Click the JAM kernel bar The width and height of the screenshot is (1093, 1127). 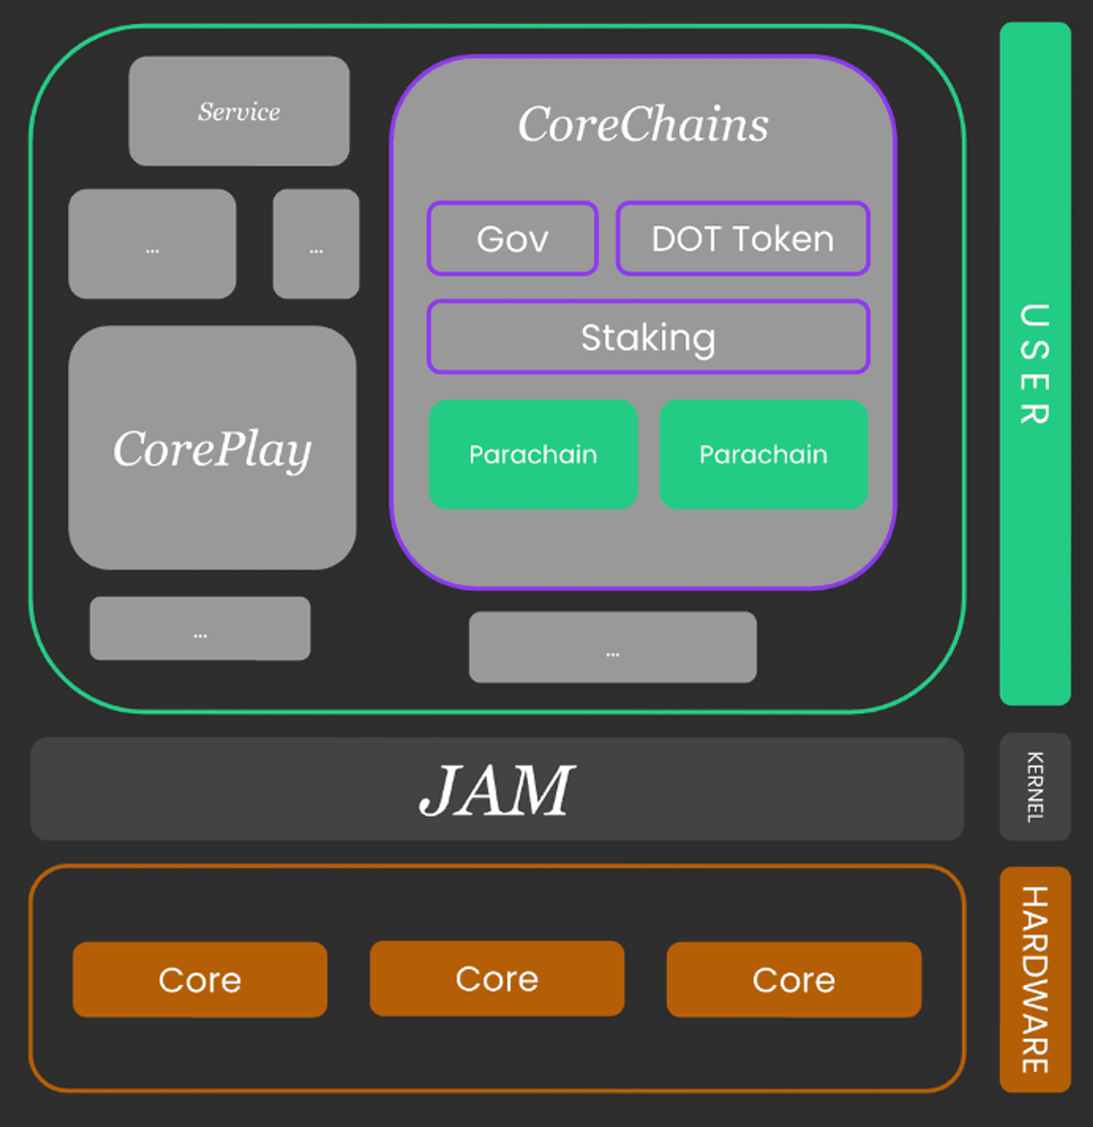497,789
